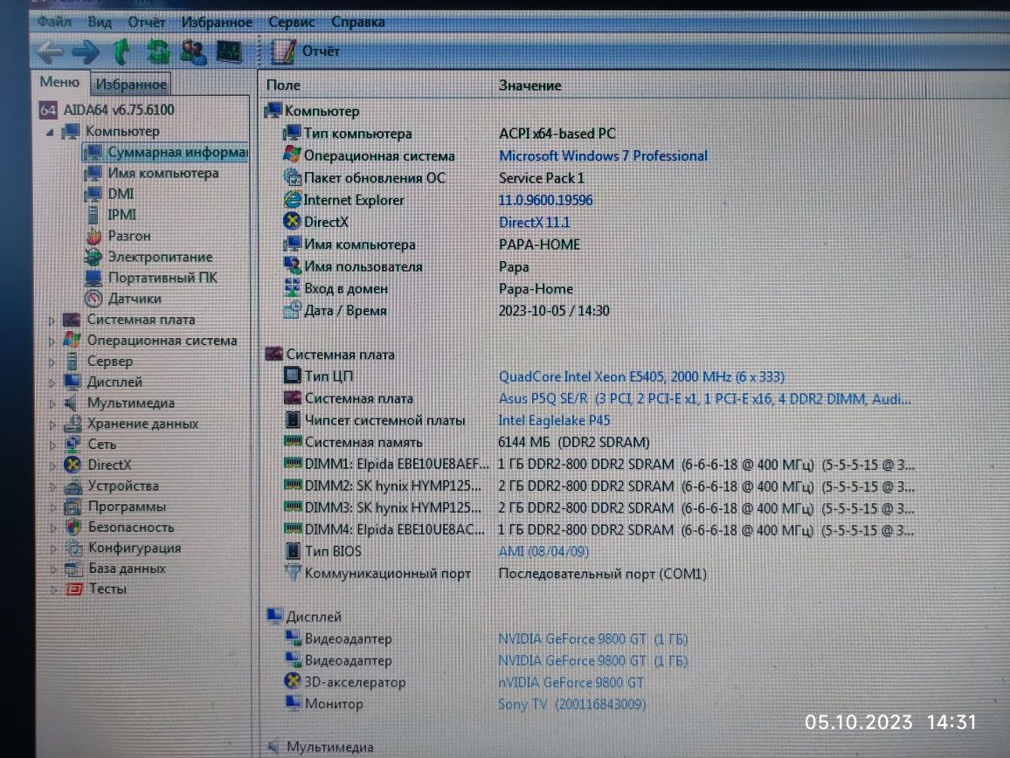Click the Тесты tree icon
1010x758 pixels.
pos(74,589)
